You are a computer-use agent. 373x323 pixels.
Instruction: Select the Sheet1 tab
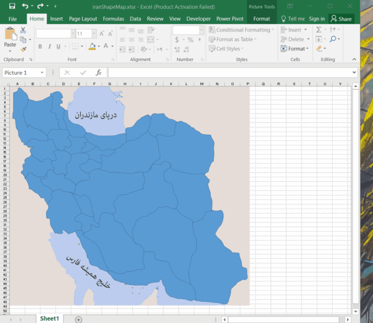[50, 319]
